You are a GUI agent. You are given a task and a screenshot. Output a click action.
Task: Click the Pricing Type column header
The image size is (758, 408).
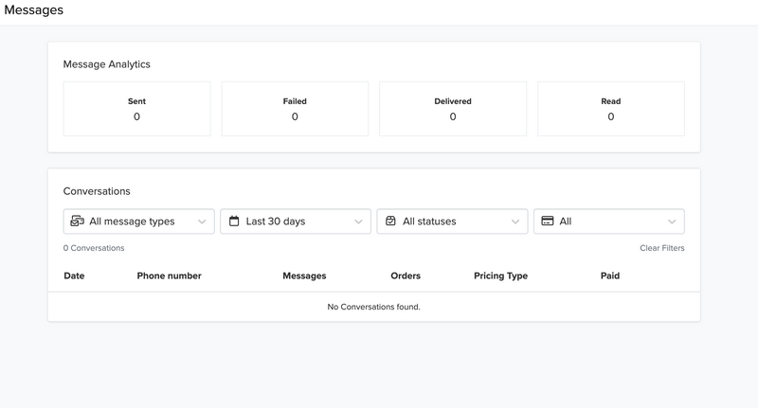pos(501,275)
